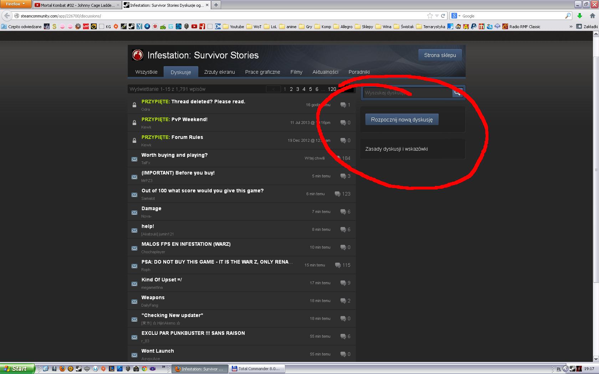Click the Steam bookmark icon in bookmarks toolbar
Viewport: 599px width, 374px height.
click(131, 26)
